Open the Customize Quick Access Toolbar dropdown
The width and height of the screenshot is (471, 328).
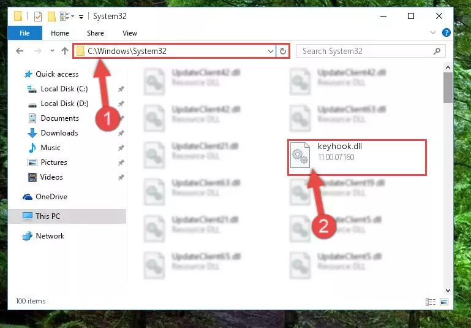tap(81, 17)
